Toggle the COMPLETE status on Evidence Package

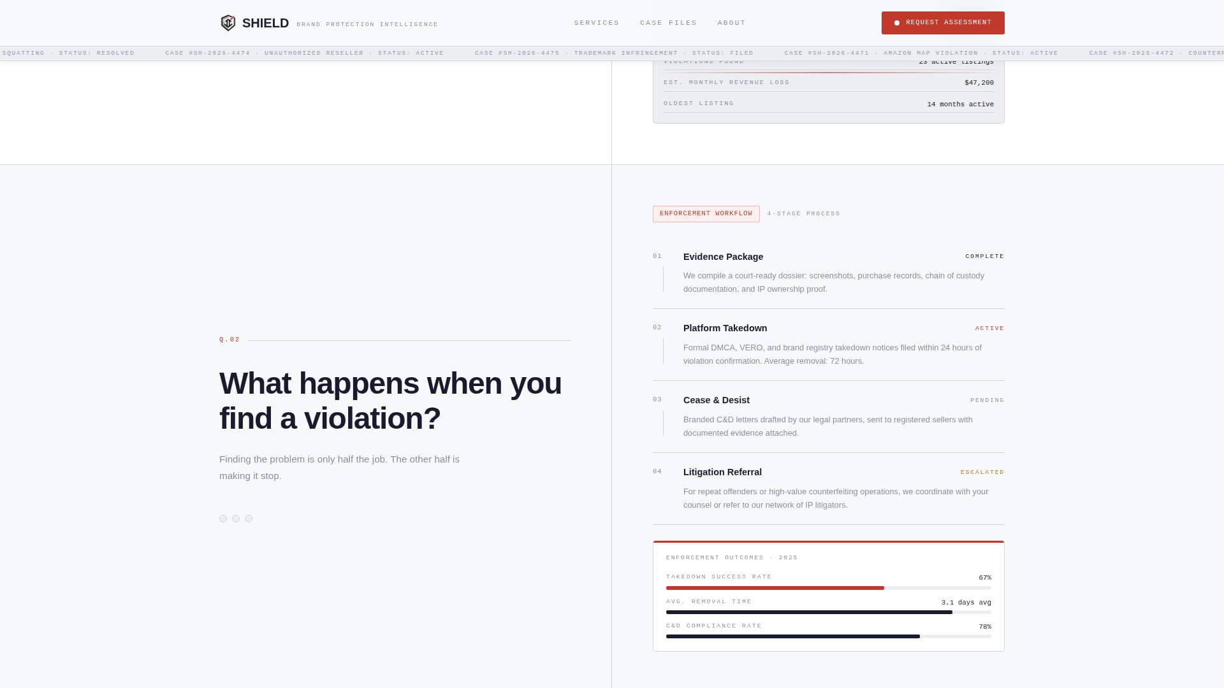[985, 256]
